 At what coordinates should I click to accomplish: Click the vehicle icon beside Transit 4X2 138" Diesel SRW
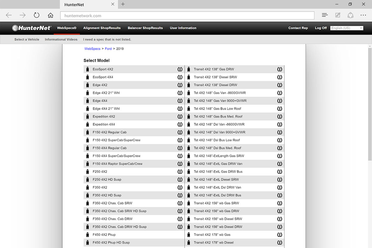(188, 77)
